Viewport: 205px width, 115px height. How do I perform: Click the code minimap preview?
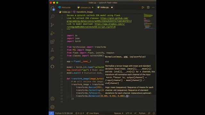point(149,21)
